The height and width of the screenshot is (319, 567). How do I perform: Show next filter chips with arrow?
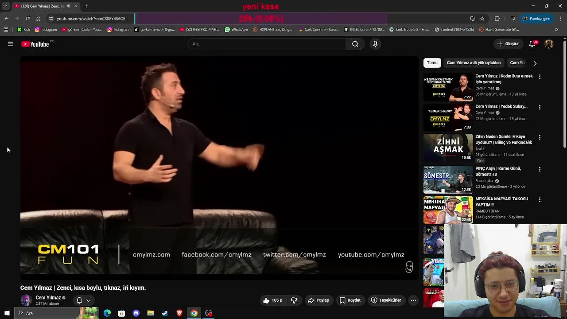pos(535,63)
